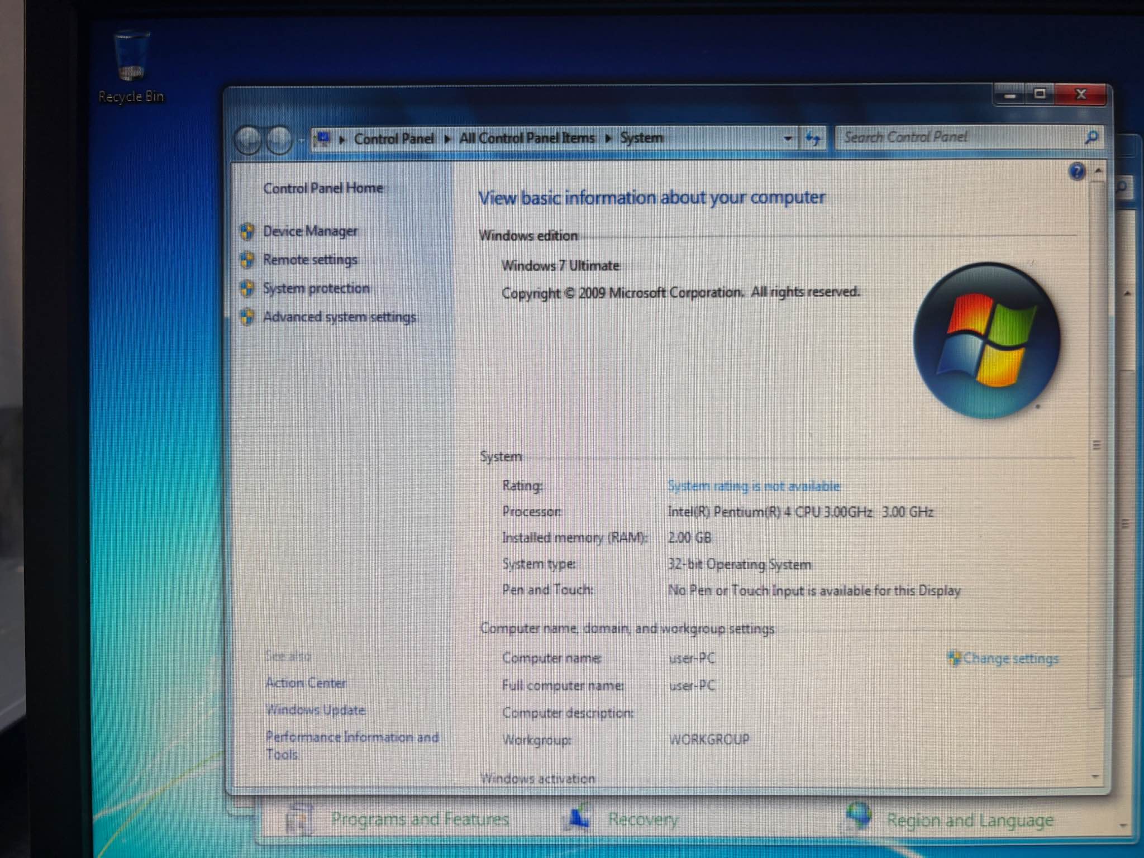Click System rating is not available link
1144x858 pixels.
point(754,487)
